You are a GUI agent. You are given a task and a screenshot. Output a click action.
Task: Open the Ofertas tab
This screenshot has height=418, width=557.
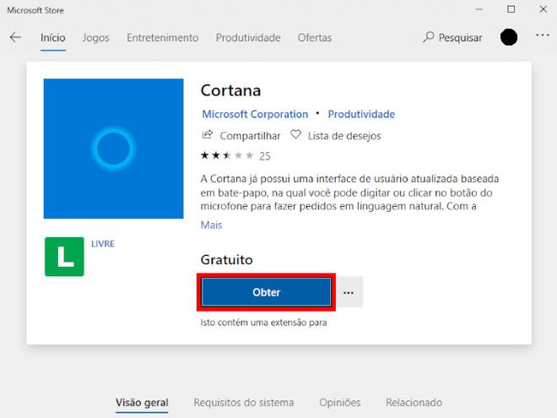click(315, 38)
